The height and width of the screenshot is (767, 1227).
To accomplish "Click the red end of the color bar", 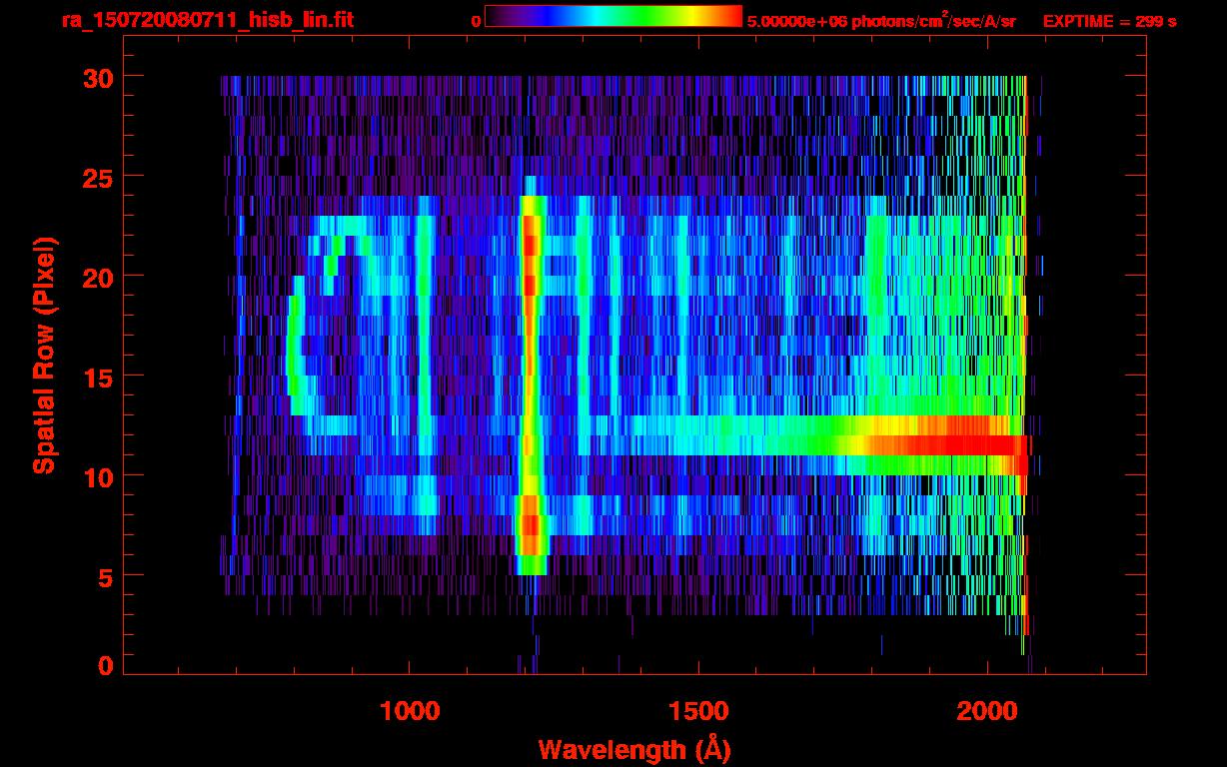I will (727, 17).
